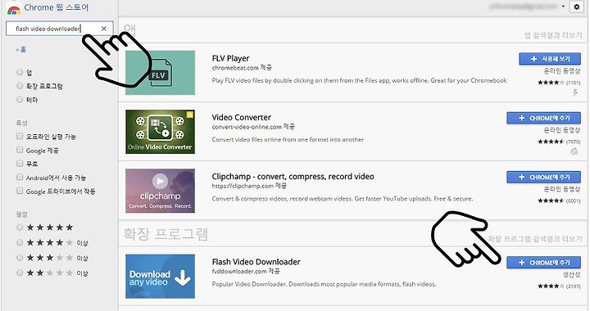The height and width of the screenshot is (311, 590).
Task: Click 생산성 category under Flash Video Downloader
Action: (572, 274)
